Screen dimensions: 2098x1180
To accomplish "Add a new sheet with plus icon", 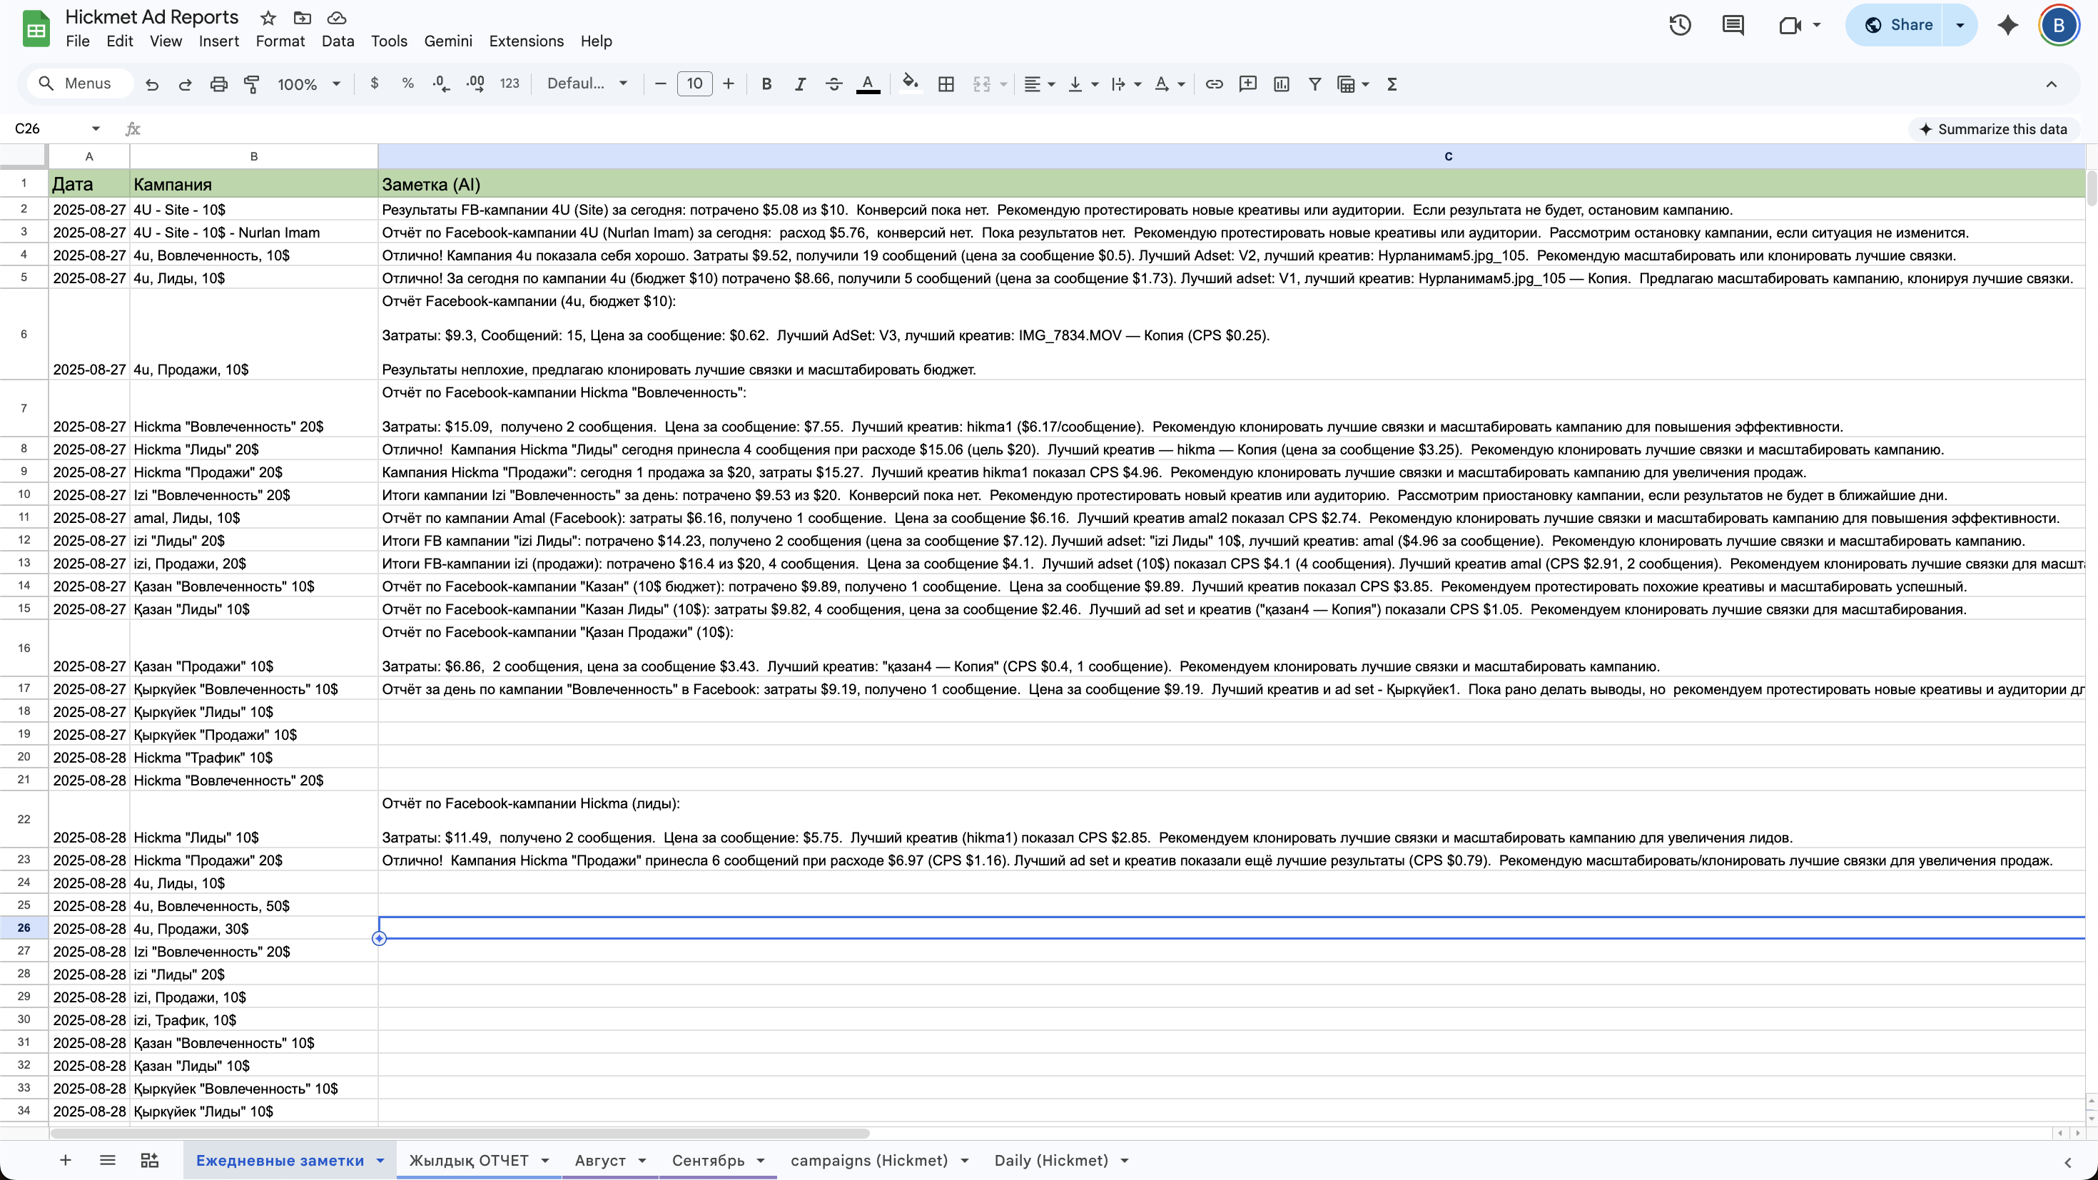I will coord(65,1161).
